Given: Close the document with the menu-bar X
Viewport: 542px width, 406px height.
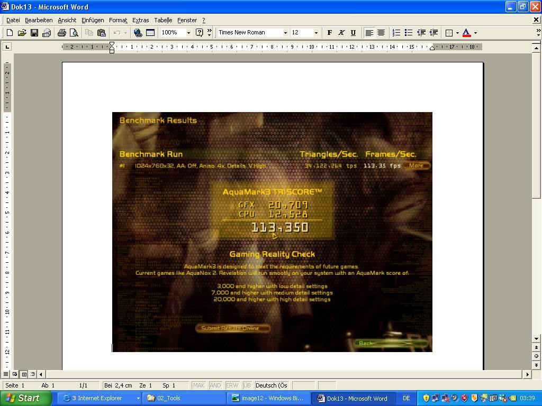Looking at the screenshot, I should [536, 20].
